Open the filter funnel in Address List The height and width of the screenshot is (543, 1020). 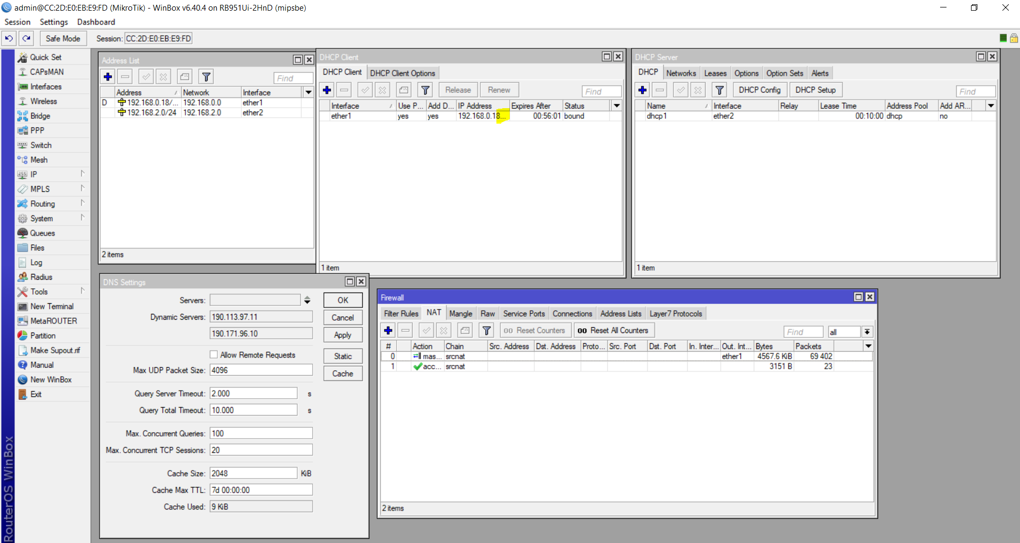[206, 76]
